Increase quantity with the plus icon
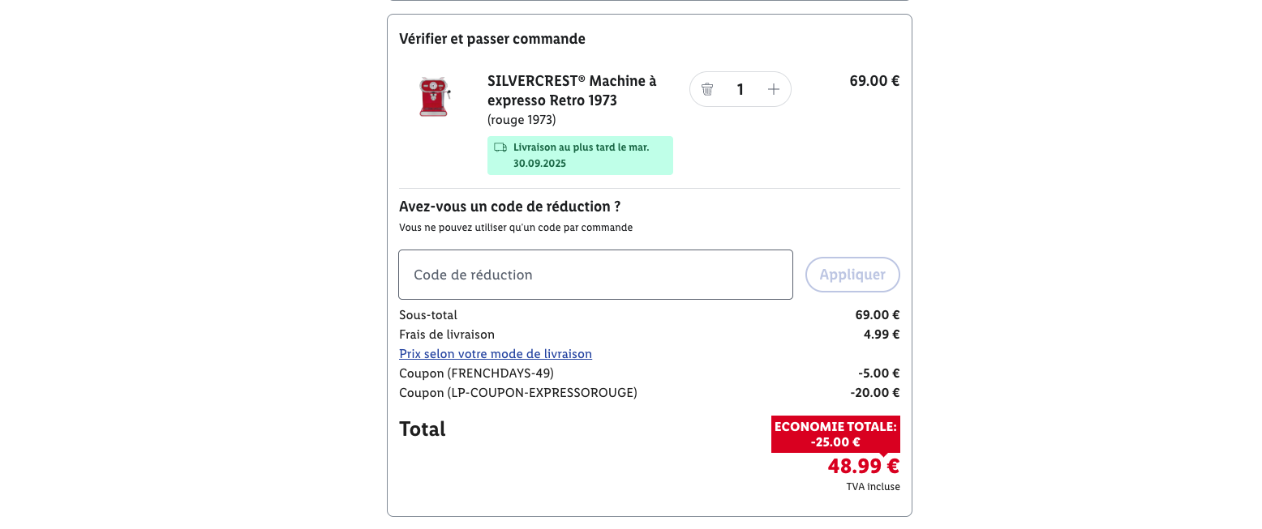Viewport: 1262px width, 529px height. coord(773,89)
